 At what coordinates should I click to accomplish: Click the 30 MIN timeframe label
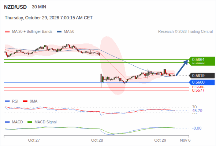(x=39, y=7)
